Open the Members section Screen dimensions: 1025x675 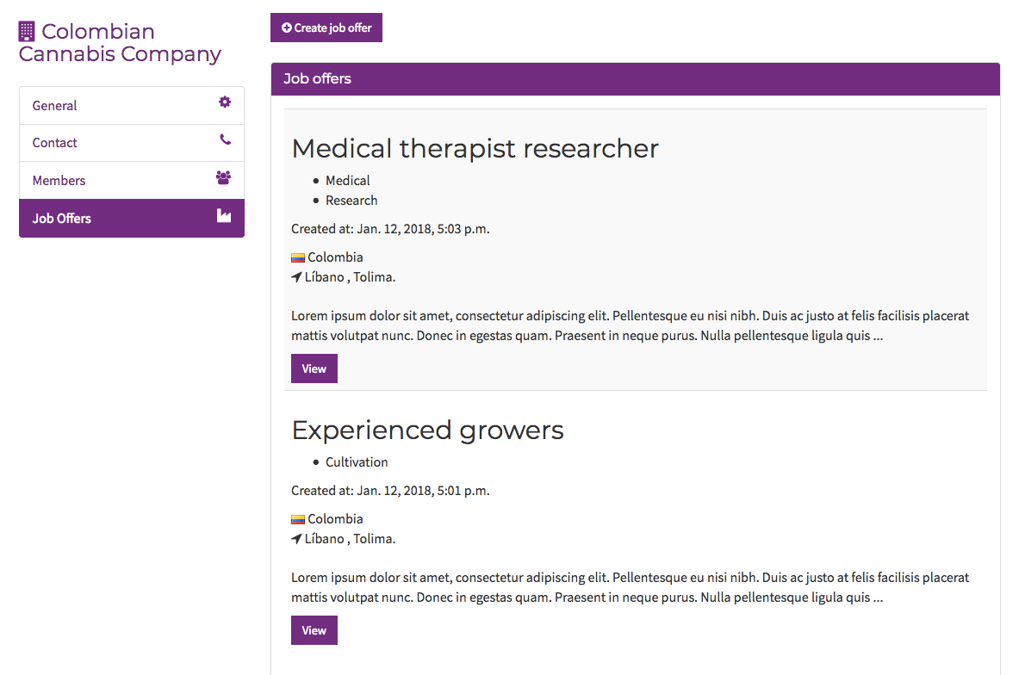point(59,181)
